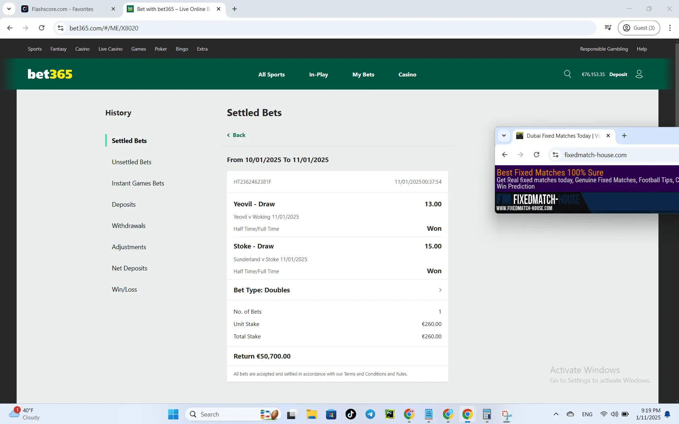Click the media control icon in Chrome toolbar
Viewport: 679px width, 424px height.
pyautogui.click(x=608, y=28)
